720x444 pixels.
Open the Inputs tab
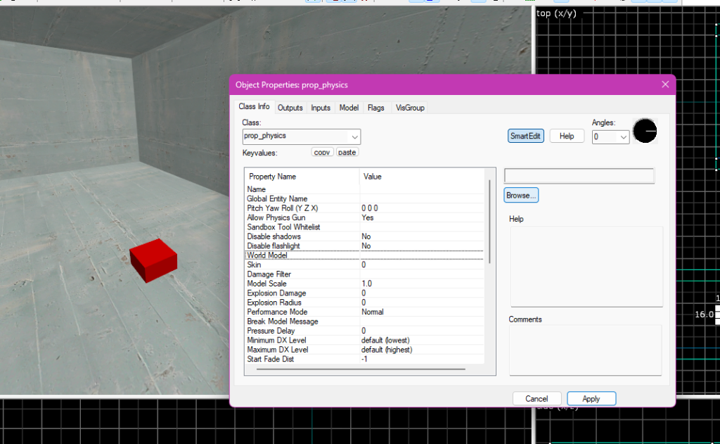(x=321, y=108)
